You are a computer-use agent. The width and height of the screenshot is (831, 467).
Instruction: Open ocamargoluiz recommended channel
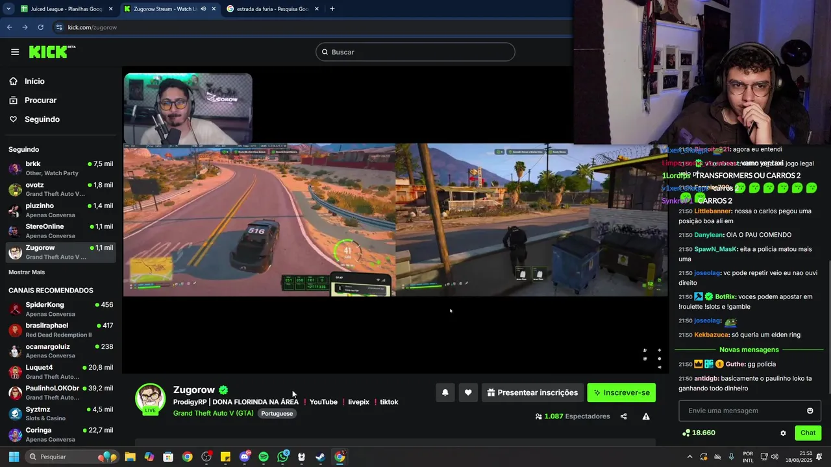[61, 351]
